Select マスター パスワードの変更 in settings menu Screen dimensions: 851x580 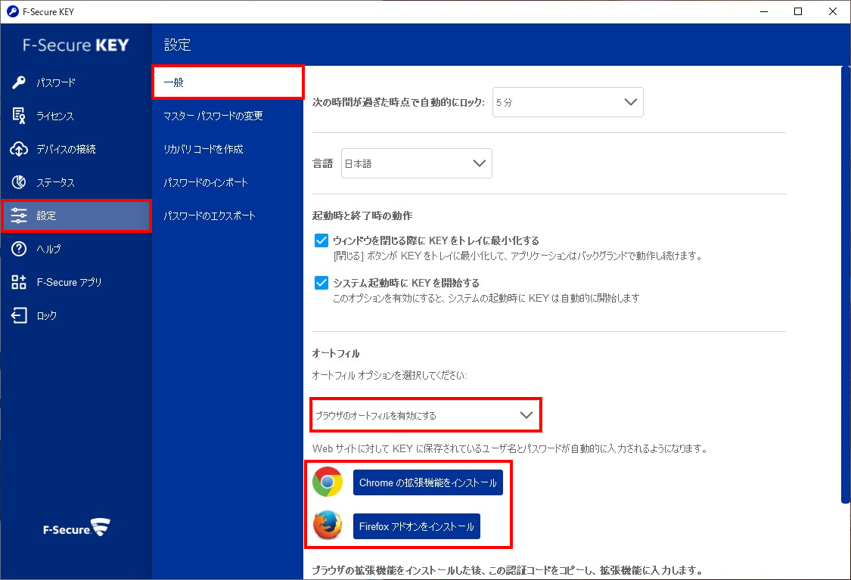tap(213, 116)
